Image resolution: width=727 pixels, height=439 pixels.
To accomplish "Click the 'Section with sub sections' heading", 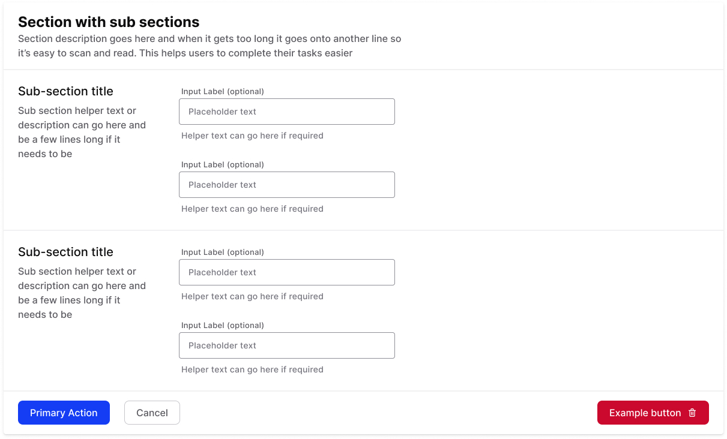I will (109, 22).
